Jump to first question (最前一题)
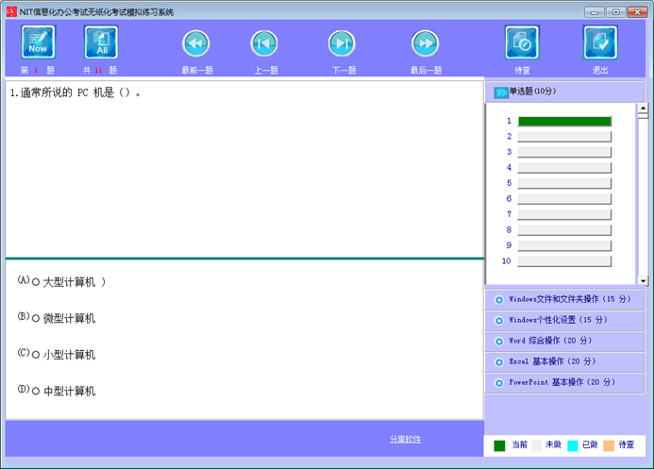Image resolution: width=654 pixels, height=469 pixels. pos(196,43)
